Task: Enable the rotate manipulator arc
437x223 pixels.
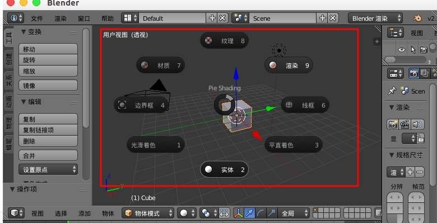Action: click(x=261, y=213)
